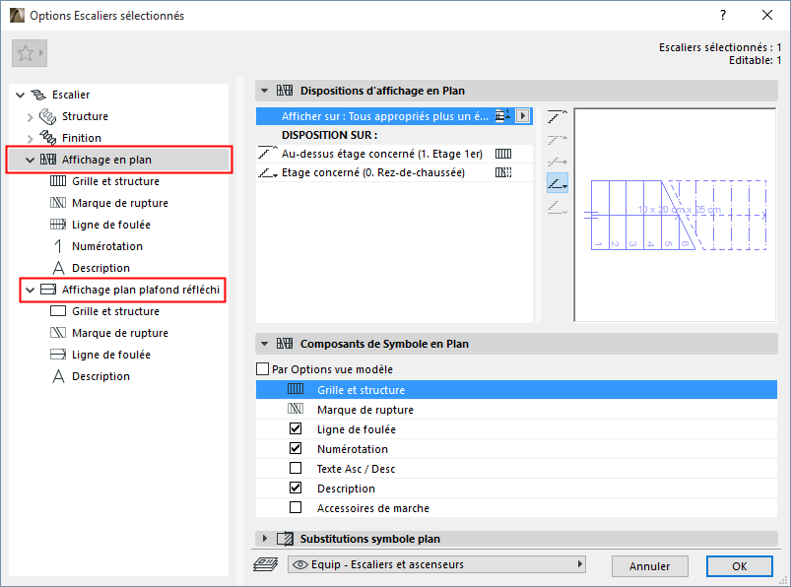Select Grille et structure component row

[x=516, y=390]
